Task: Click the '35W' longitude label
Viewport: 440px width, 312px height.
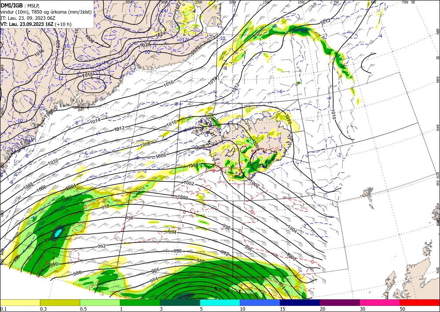Action: [129, 2]
